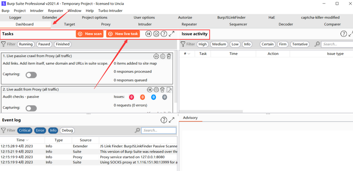Toggle the Finished tasks filter
This screenshot has width=353, height=171.
(x=63, y=44)
